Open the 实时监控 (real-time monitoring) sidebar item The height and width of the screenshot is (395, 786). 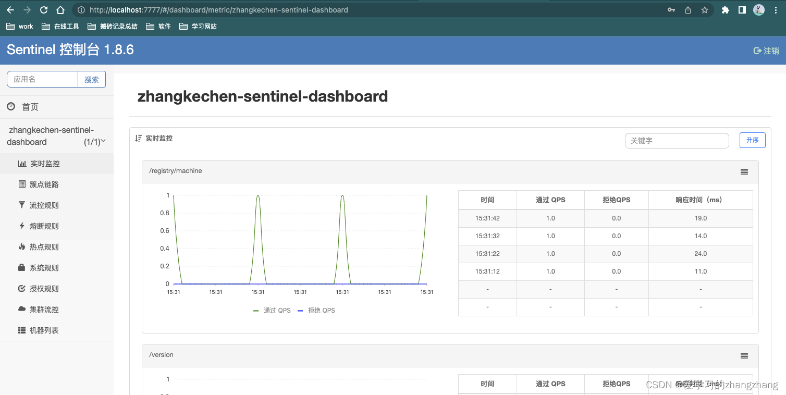44,163
